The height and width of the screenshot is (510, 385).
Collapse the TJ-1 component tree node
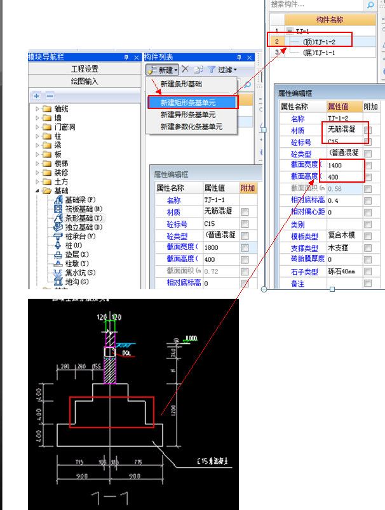point(290,31)
